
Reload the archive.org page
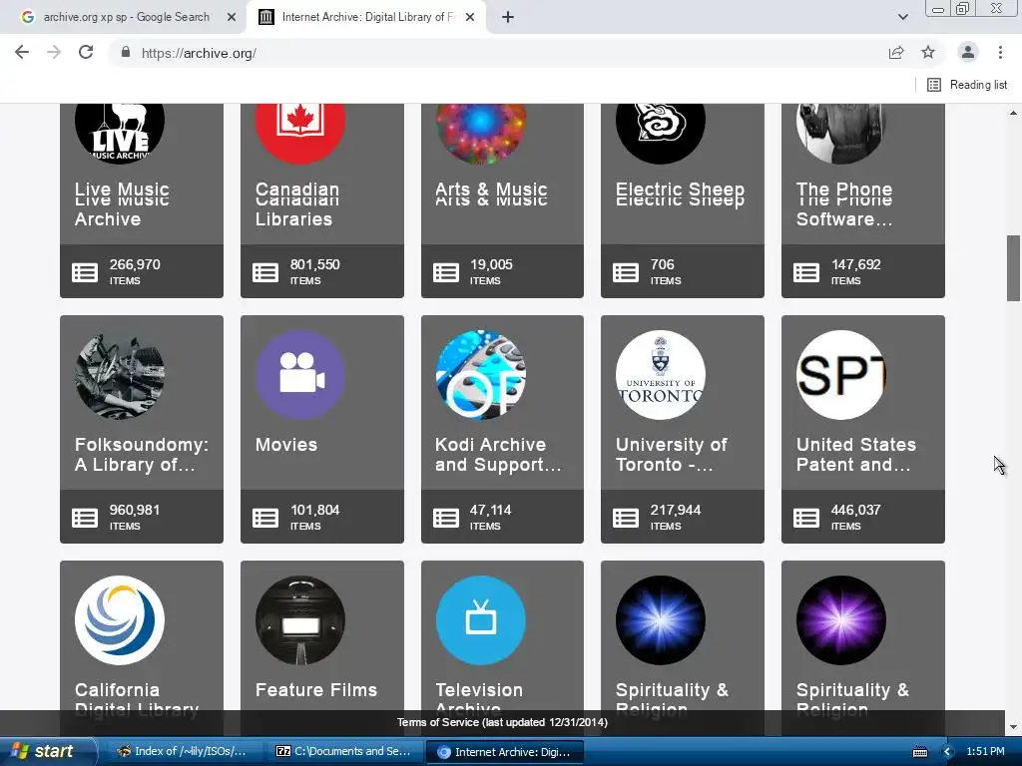tap(86, 53)
